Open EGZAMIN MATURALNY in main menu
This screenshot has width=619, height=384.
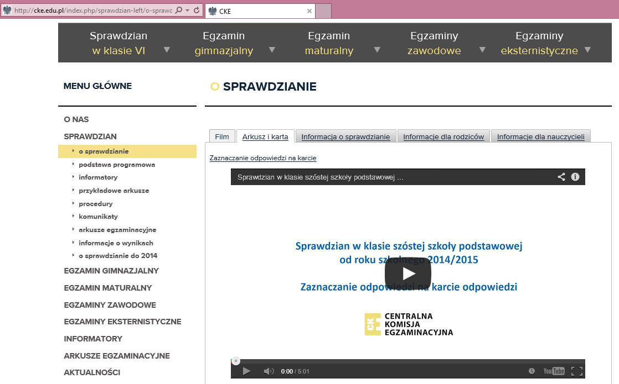coord(108,288)
